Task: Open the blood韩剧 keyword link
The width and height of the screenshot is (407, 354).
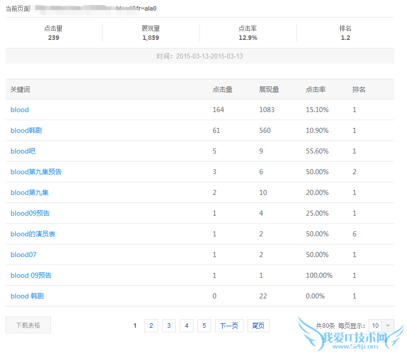Action: (x=26, y=130)
